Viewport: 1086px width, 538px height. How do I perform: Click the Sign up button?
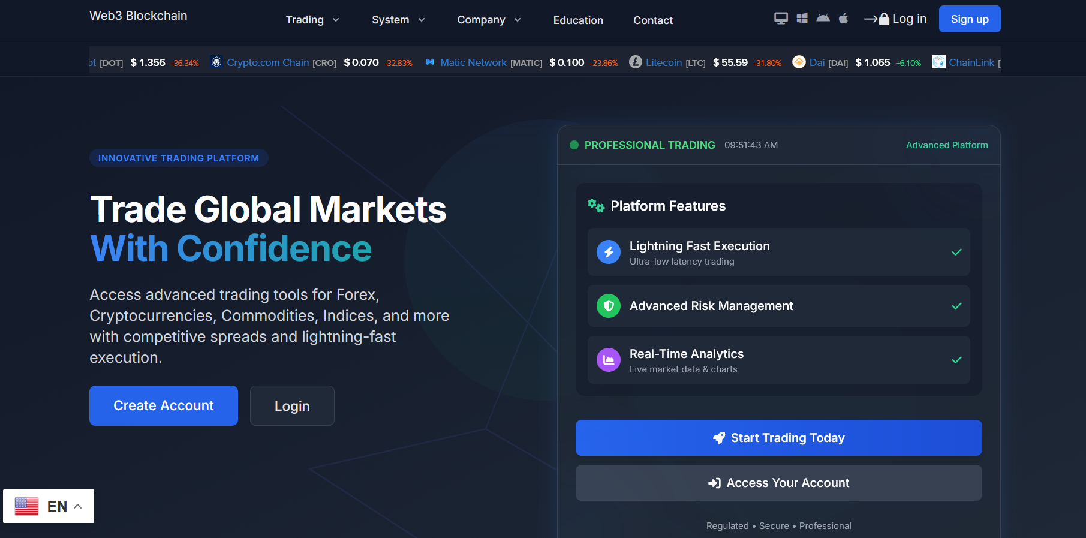click(x=970, y=19)
